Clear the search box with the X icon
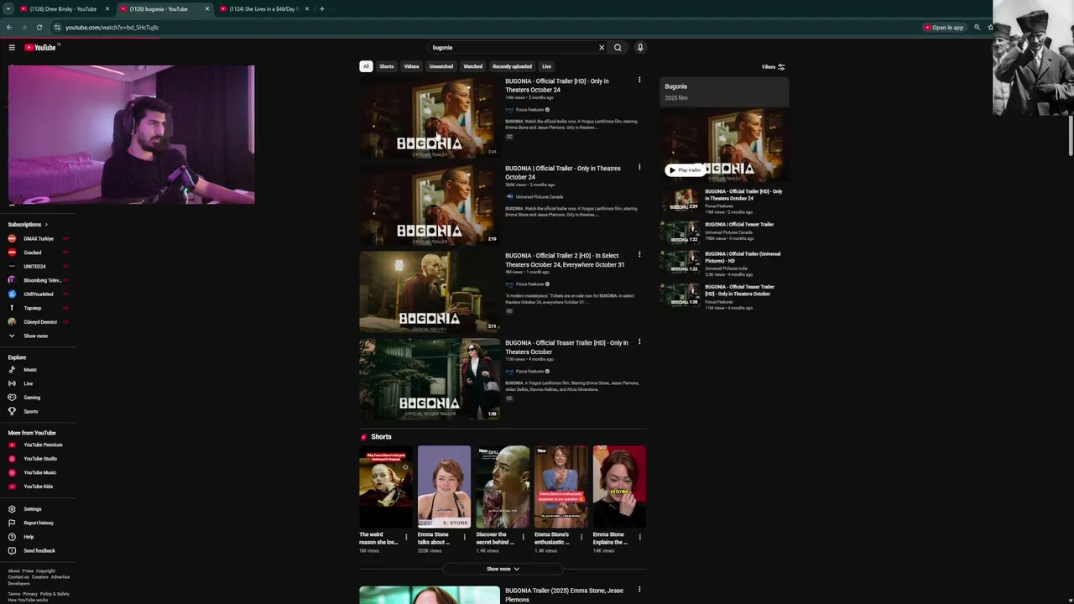 pos(602,48)
